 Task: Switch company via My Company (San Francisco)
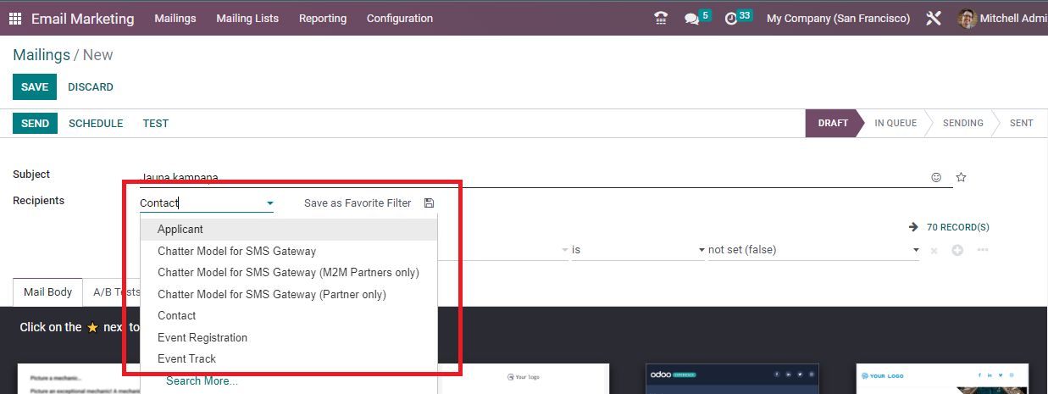click(x=838, y=18)
